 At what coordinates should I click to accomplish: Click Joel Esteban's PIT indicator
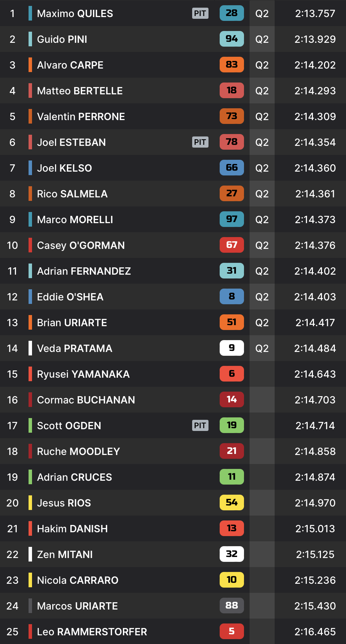200,142
